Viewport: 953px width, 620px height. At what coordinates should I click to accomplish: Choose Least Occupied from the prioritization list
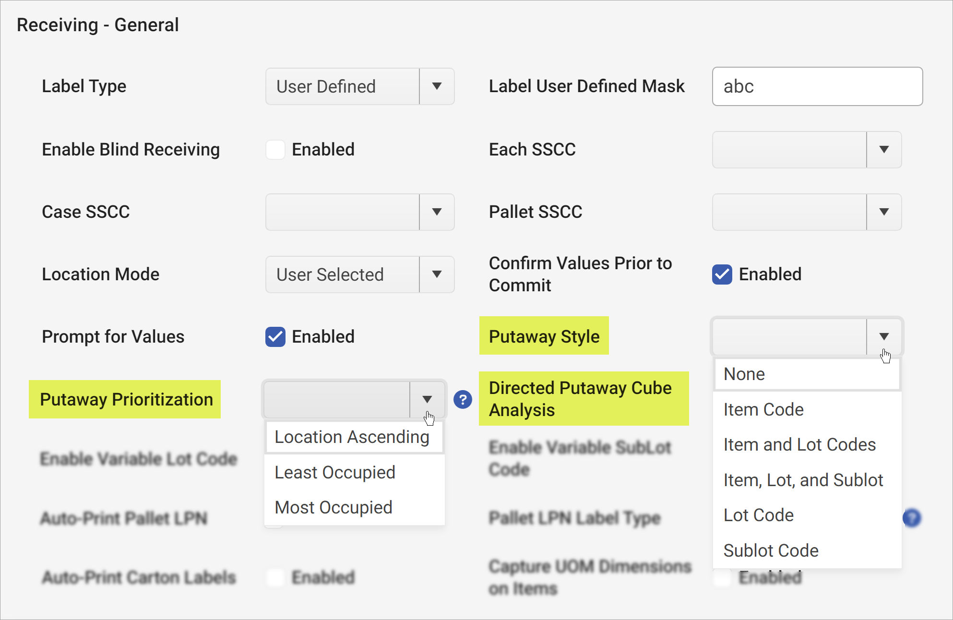[334, 472]
